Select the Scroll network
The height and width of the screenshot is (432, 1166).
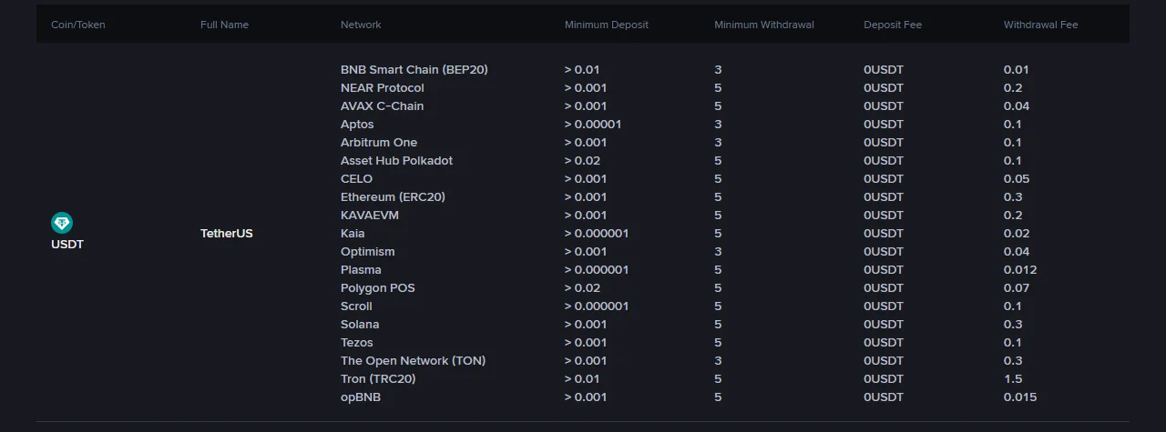(x=356, y=306)
